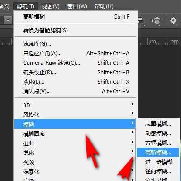Click the gear settings icon in options bar

coord(173,20)
